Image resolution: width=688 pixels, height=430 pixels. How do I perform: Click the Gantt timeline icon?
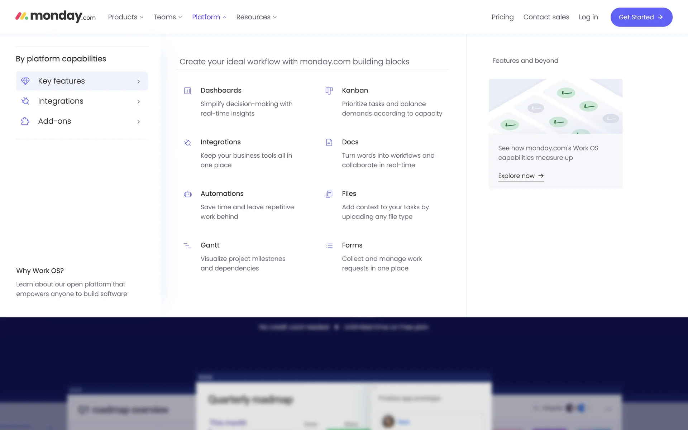tap(187, 246)
